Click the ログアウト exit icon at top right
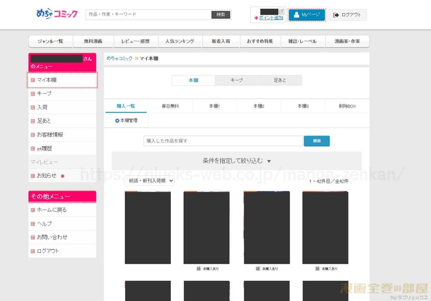Screen dimensions: 431x301 tap(335, 15)
